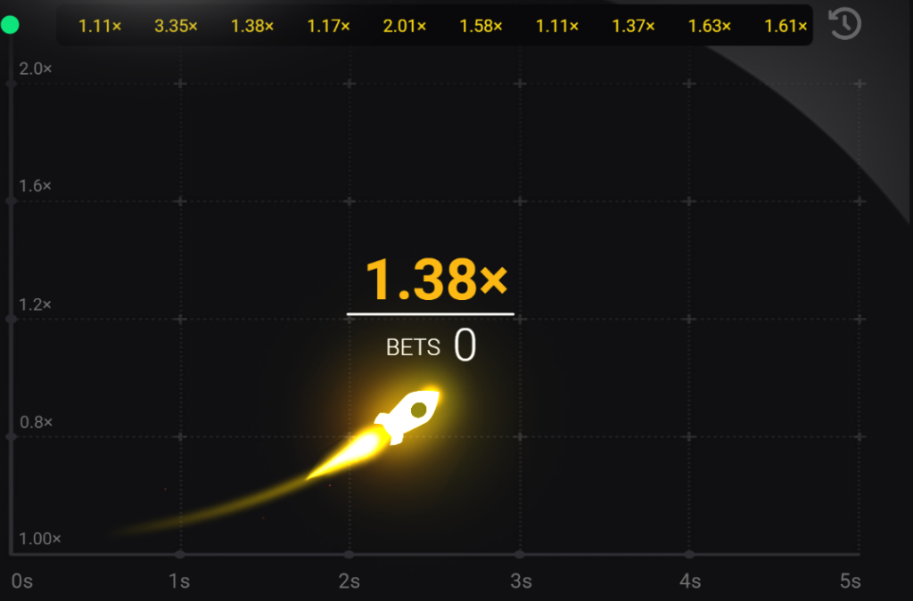Viewport: 913px width, 601px height.
Task: Click the 1.6× y-axis label
Action: click(36, 186)
